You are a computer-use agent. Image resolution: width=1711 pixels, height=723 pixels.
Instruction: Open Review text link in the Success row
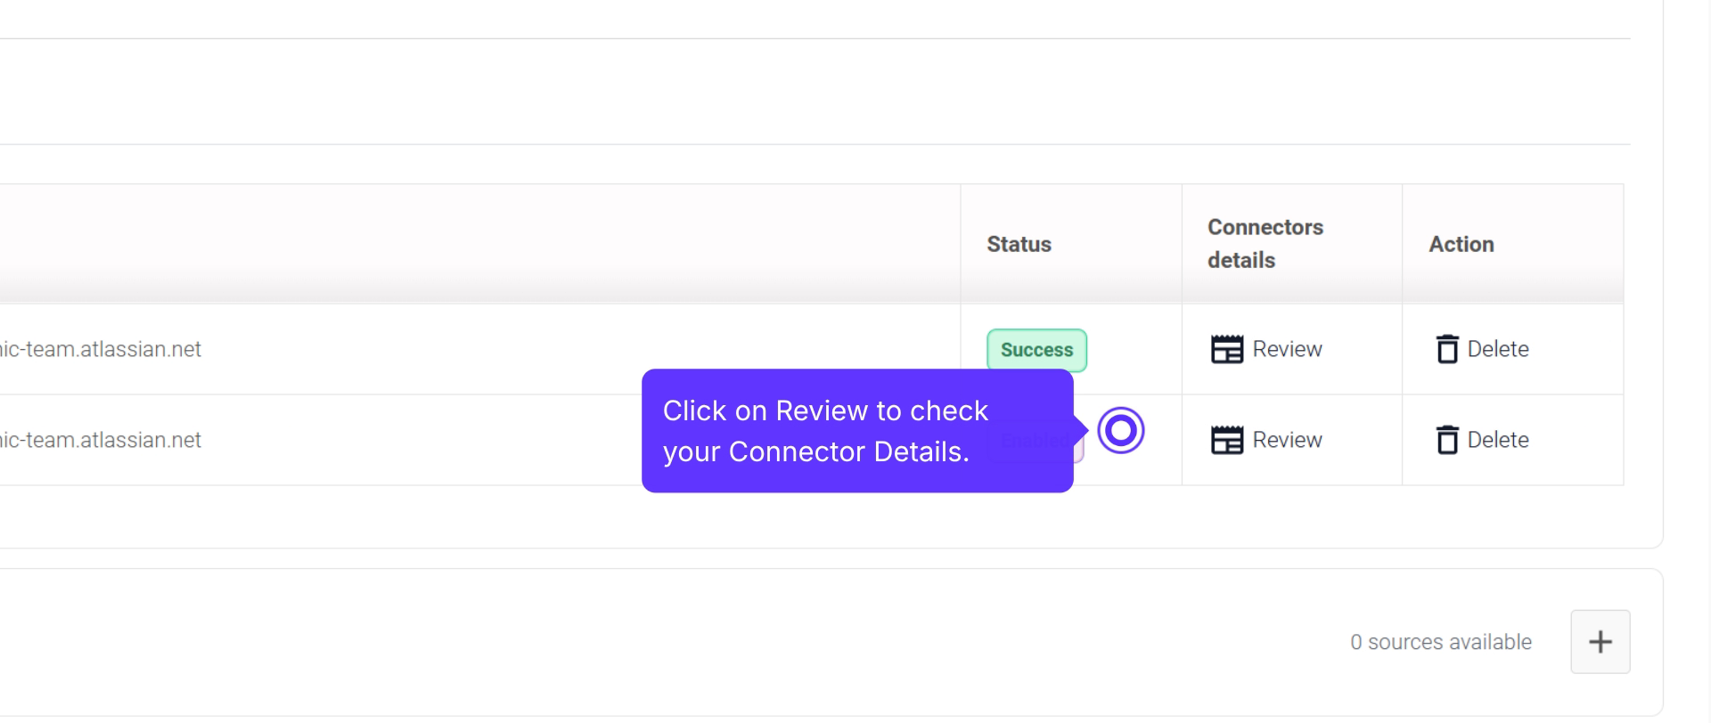1287,349
